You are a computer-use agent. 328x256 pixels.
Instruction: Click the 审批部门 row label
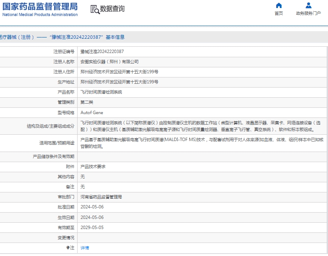[x=66, y=197]
